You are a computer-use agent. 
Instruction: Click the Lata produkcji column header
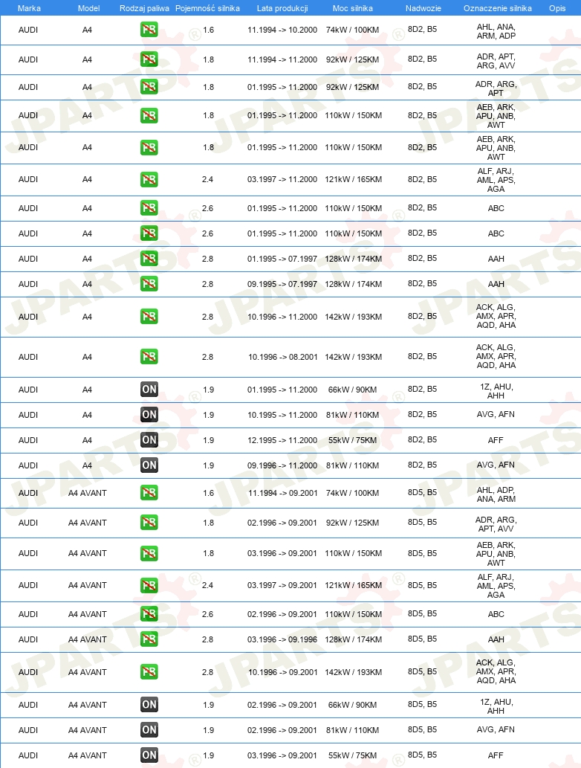[282, 8]
